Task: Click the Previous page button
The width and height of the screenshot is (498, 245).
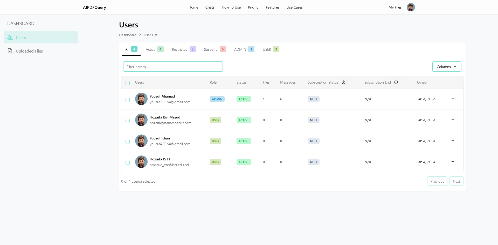Action: tap(437, 181)
